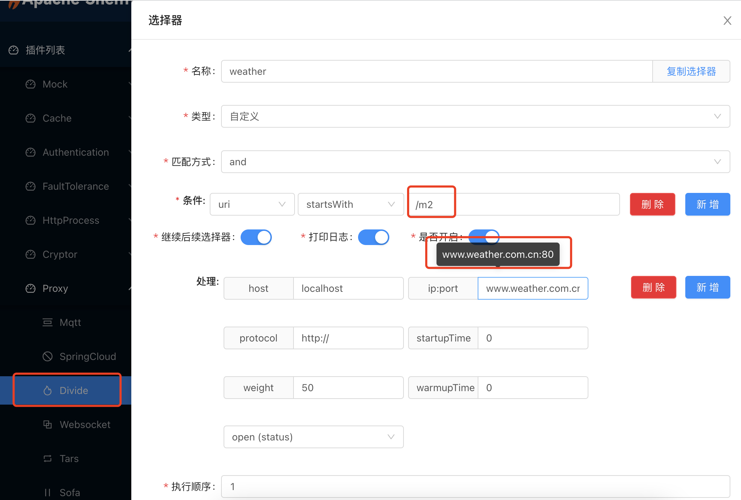The image size is (741, 500).
Task: Turn off the 打印日志 toggle
Action: [373, 237]
